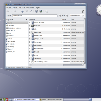The height and width of the screenshot is (101, 101).
Task: Expand the Desktop folder row
Action: click(x=30, y=26)
